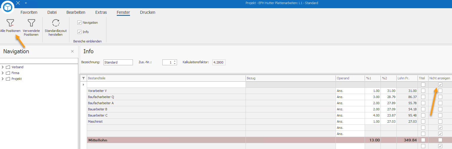Toggle Nicht anzeigen in Mittellohn row
Viewport: 452px width, 149px height.
coord(440,140)
